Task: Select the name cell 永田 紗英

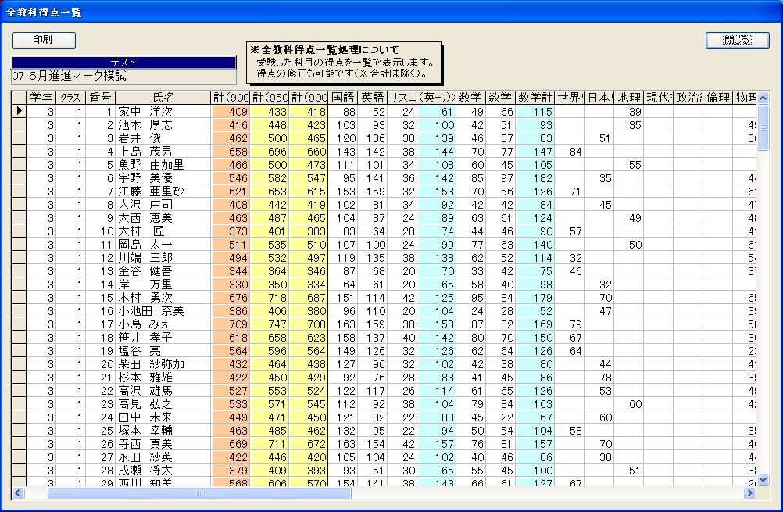Action: click(163, 457)
